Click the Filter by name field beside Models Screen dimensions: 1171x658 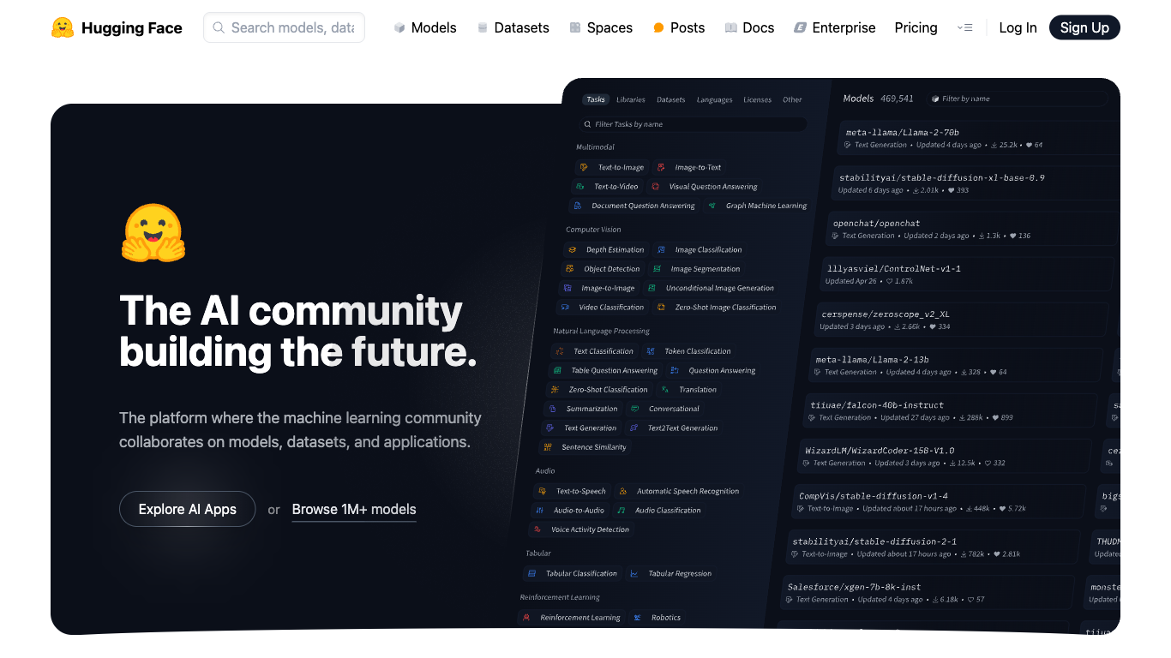1016,99
